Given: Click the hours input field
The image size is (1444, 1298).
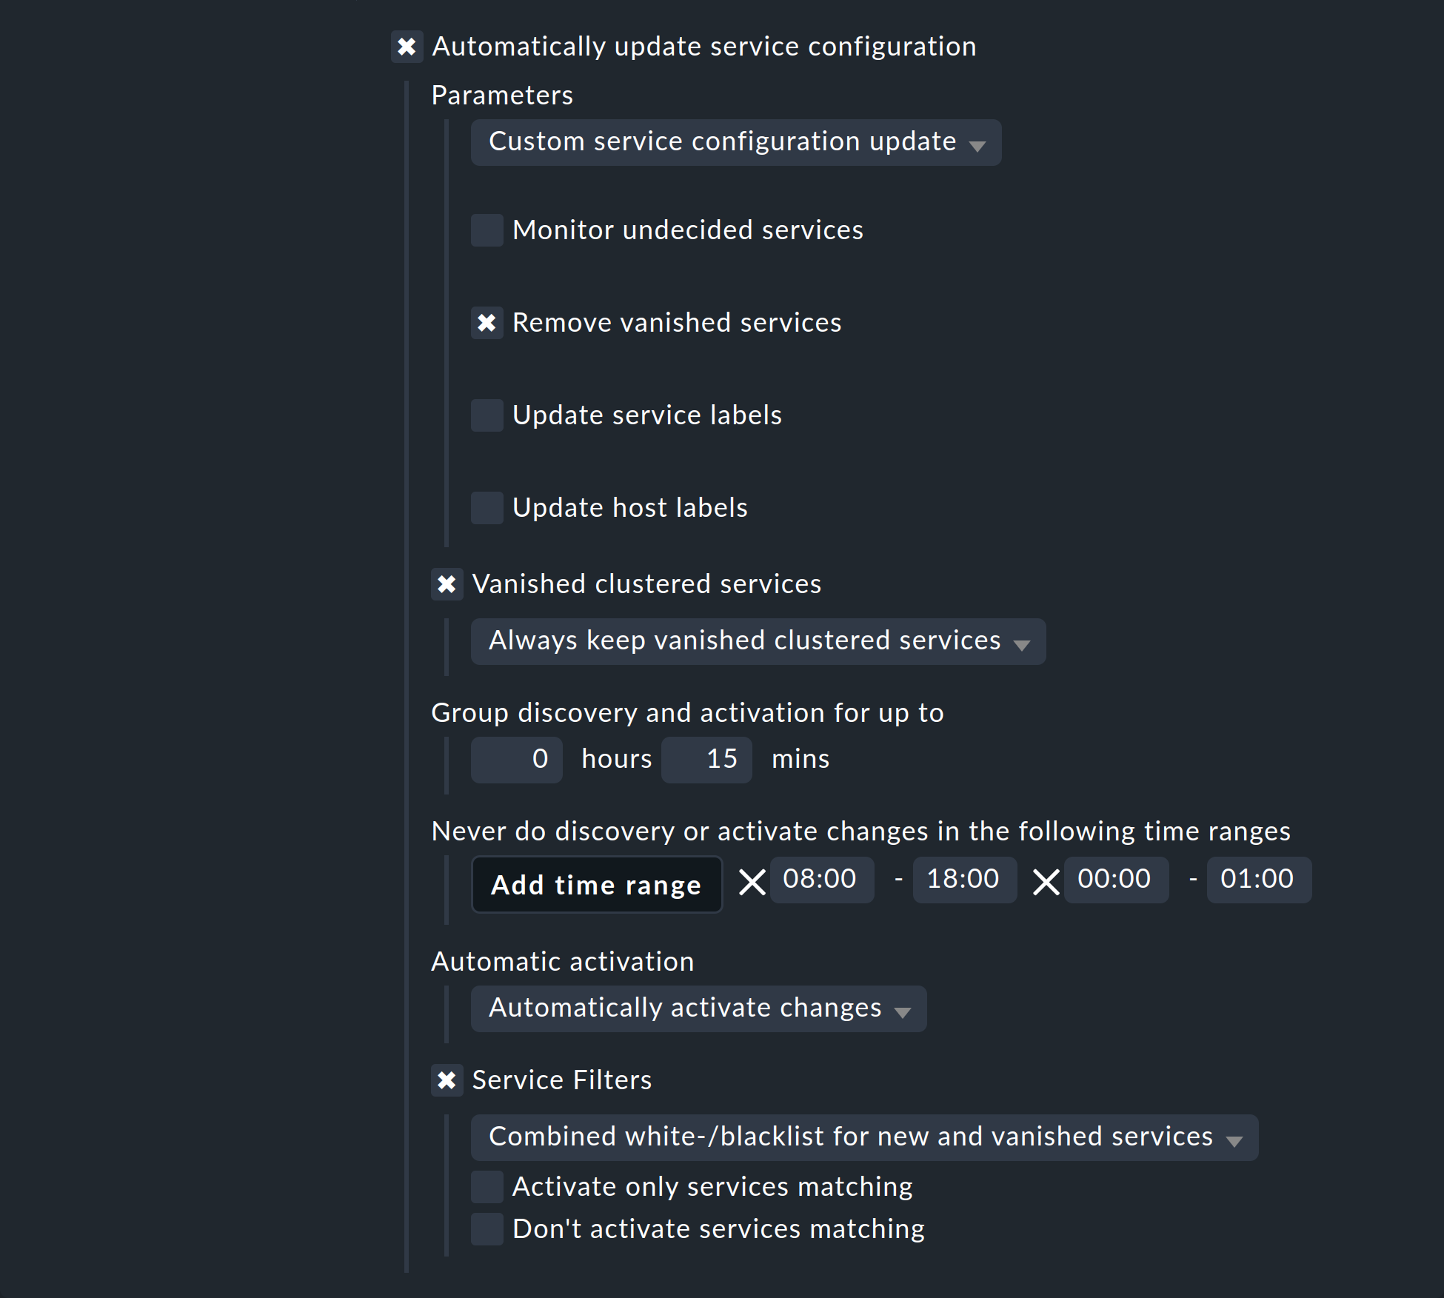Looking at the screenshot, I should tap(516, 759).
